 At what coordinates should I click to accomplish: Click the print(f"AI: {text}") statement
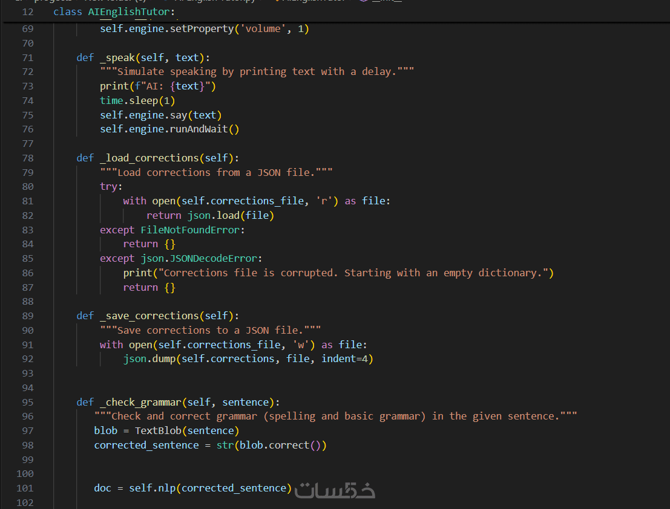pos(158,86)
